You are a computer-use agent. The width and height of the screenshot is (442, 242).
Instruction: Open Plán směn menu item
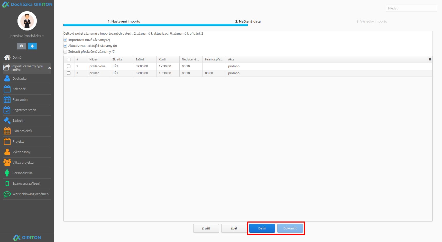(x=20, y=99)
